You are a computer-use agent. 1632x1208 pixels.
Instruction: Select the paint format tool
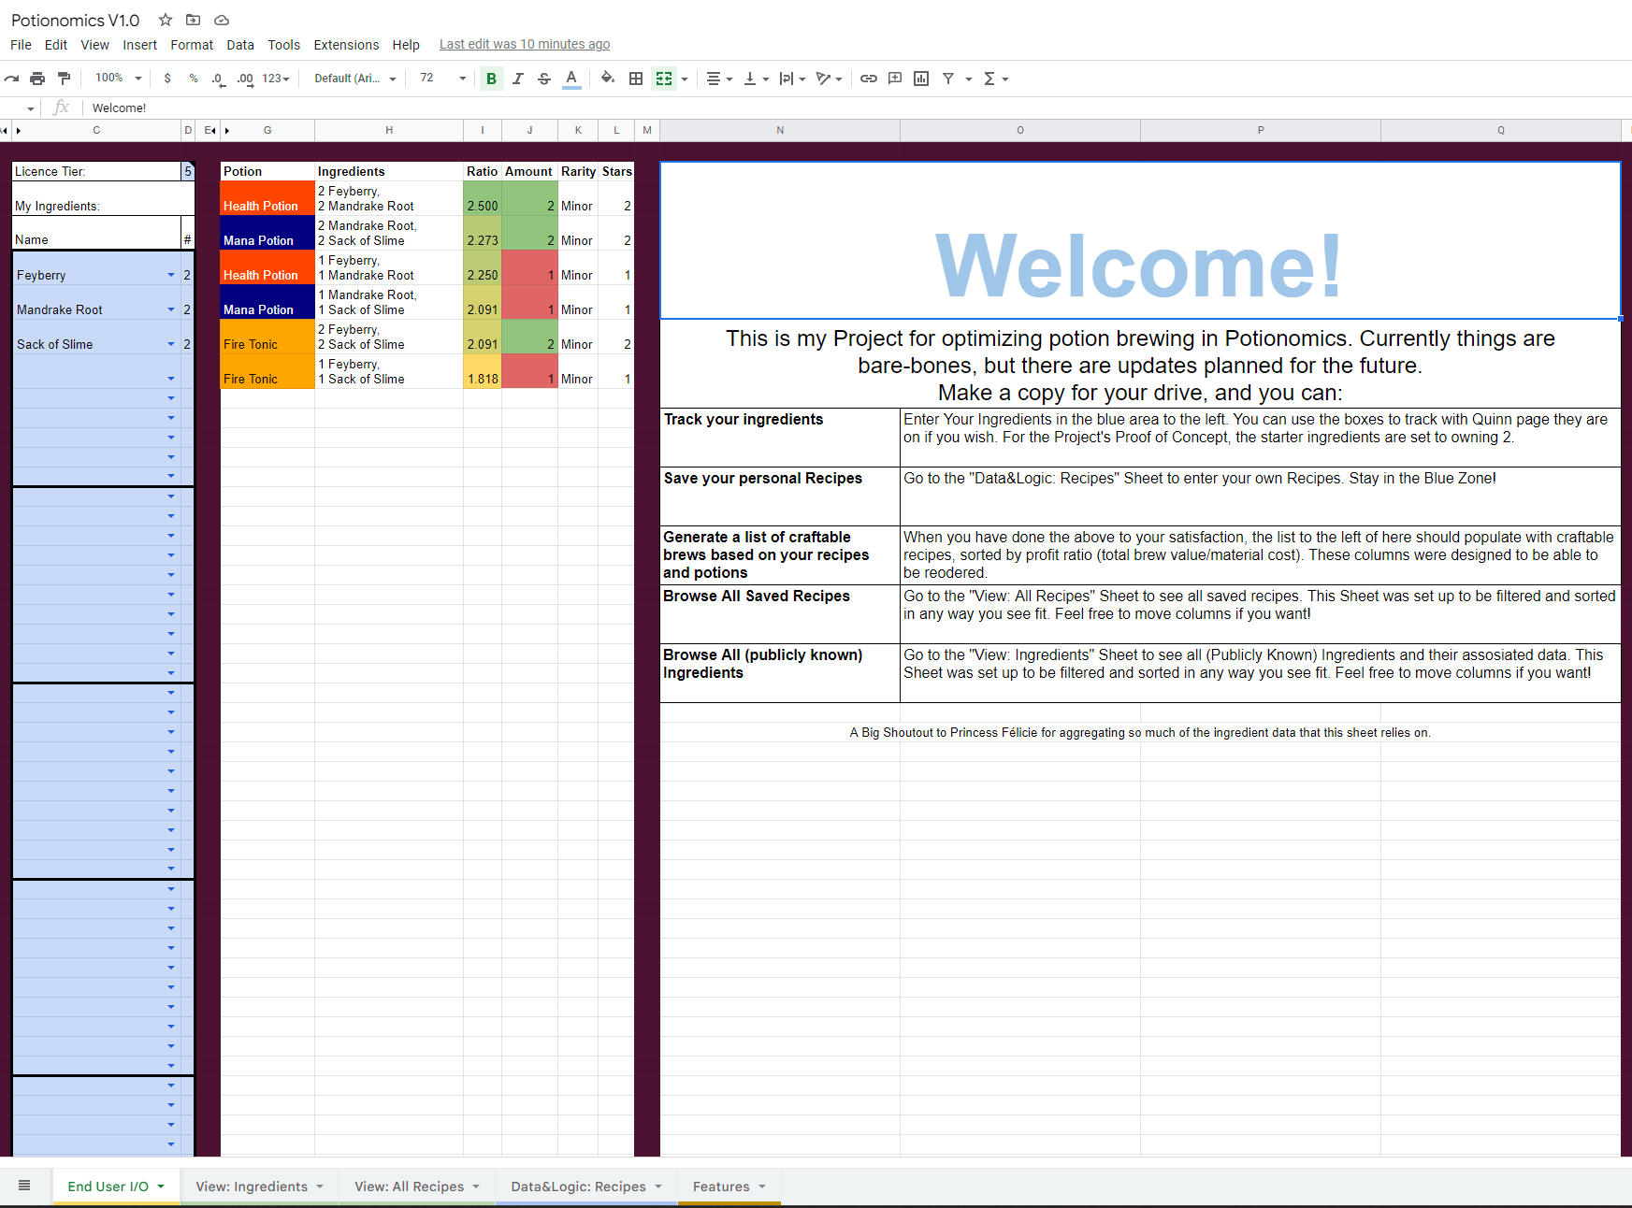coord(64,79)
